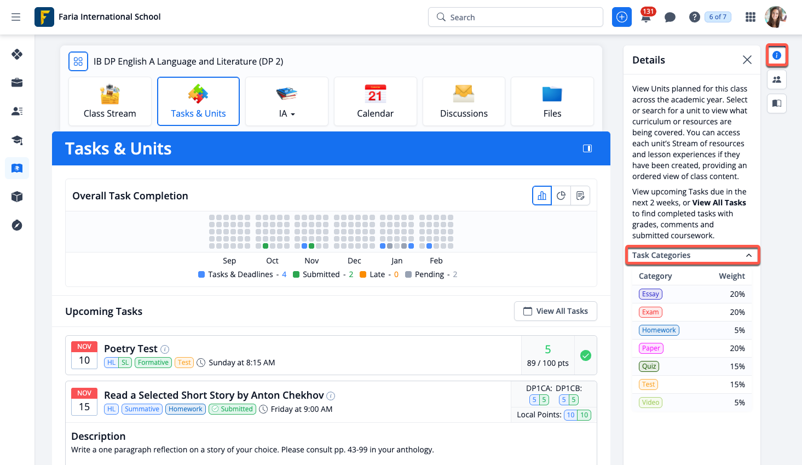
Task: Click the help question mark icon
Action: 694,18
